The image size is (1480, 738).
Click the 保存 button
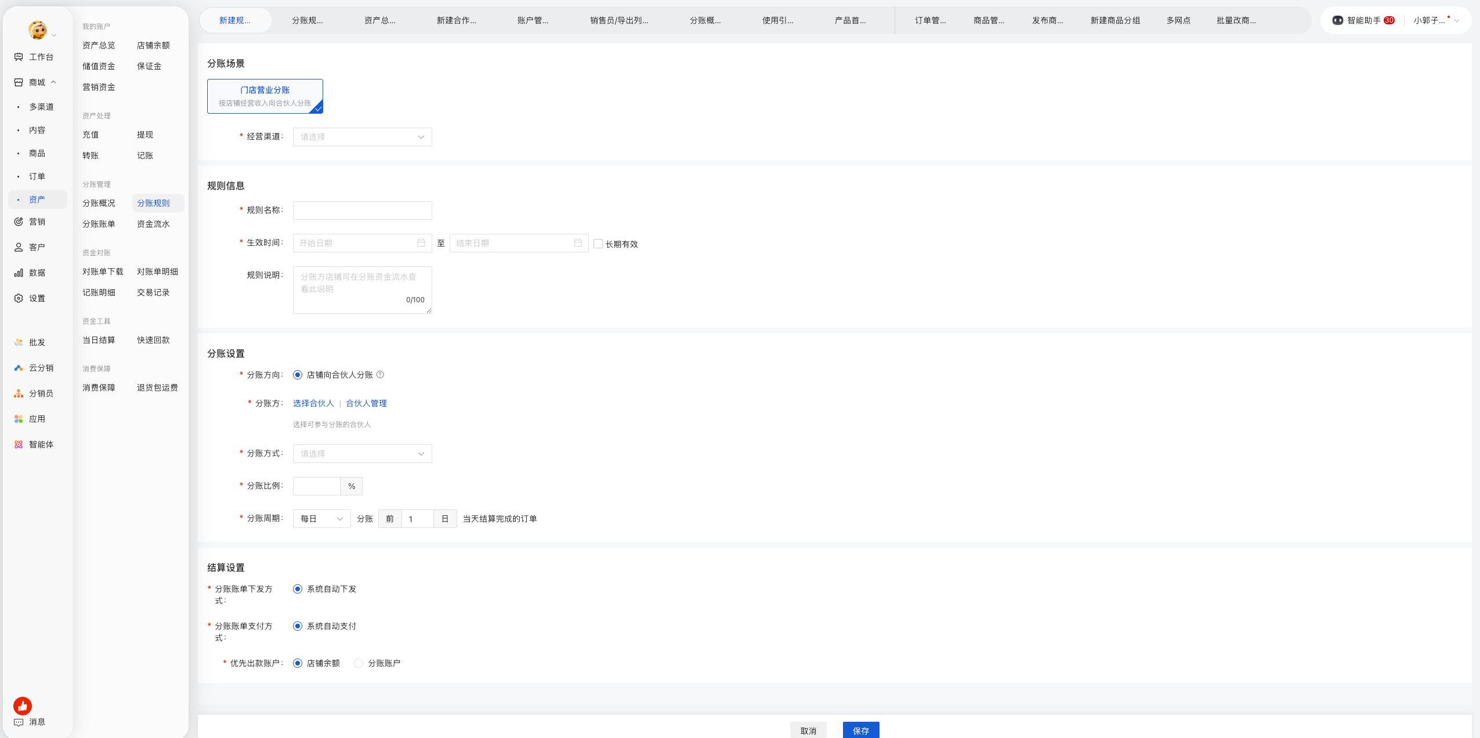coord(861,730)
